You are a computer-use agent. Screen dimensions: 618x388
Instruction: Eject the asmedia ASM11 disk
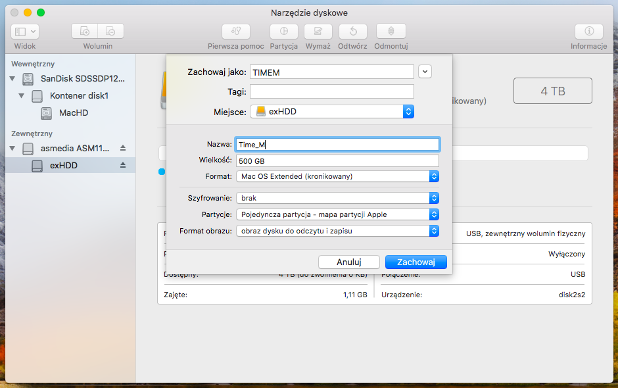click(122, 148)
